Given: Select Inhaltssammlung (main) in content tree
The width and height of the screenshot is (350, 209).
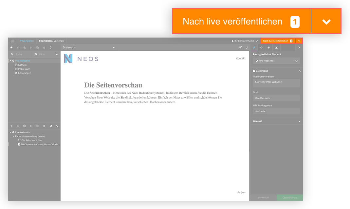Looking at the screenshot, I should pyautogui.click(x=31, y=136).
